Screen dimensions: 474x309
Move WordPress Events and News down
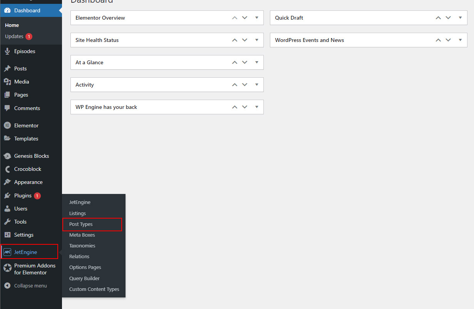coord(448,40)
